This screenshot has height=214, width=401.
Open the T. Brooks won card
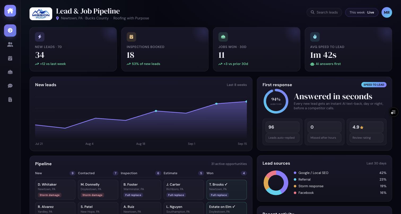tap(226, 190)
